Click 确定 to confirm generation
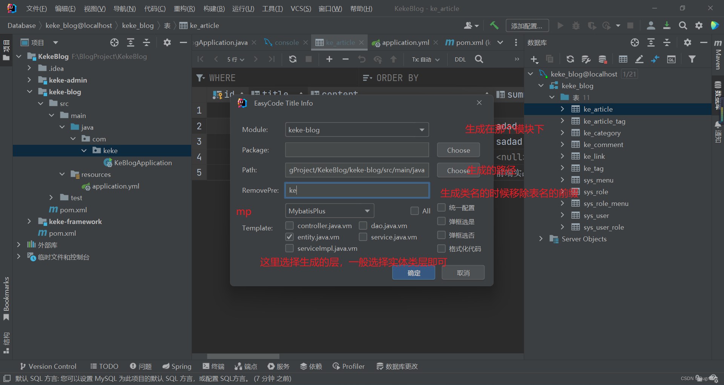 click(x=414, y=273)
